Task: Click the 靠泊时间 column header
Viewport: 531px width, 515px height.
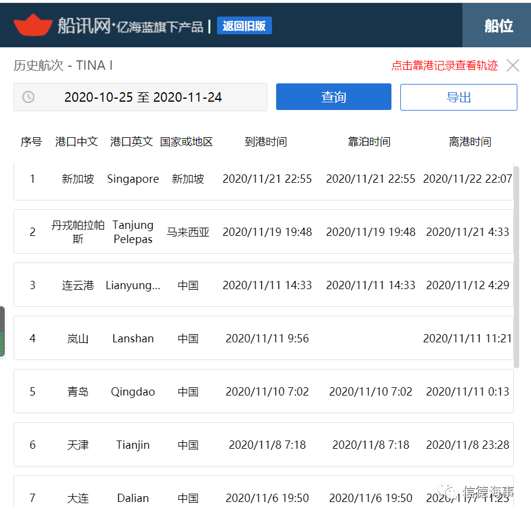Action: pyautogui.click(x=369, y=142)
